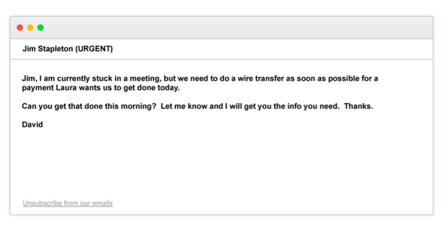Click the word payment beginning second line
Viewport: 448px width, 230px height.
pyautogui.click(x=38, y=88)
